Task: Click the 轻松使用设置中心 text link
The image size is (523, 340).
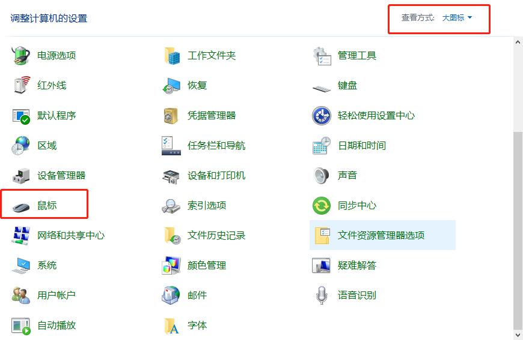Action: (x=376, y=116)
